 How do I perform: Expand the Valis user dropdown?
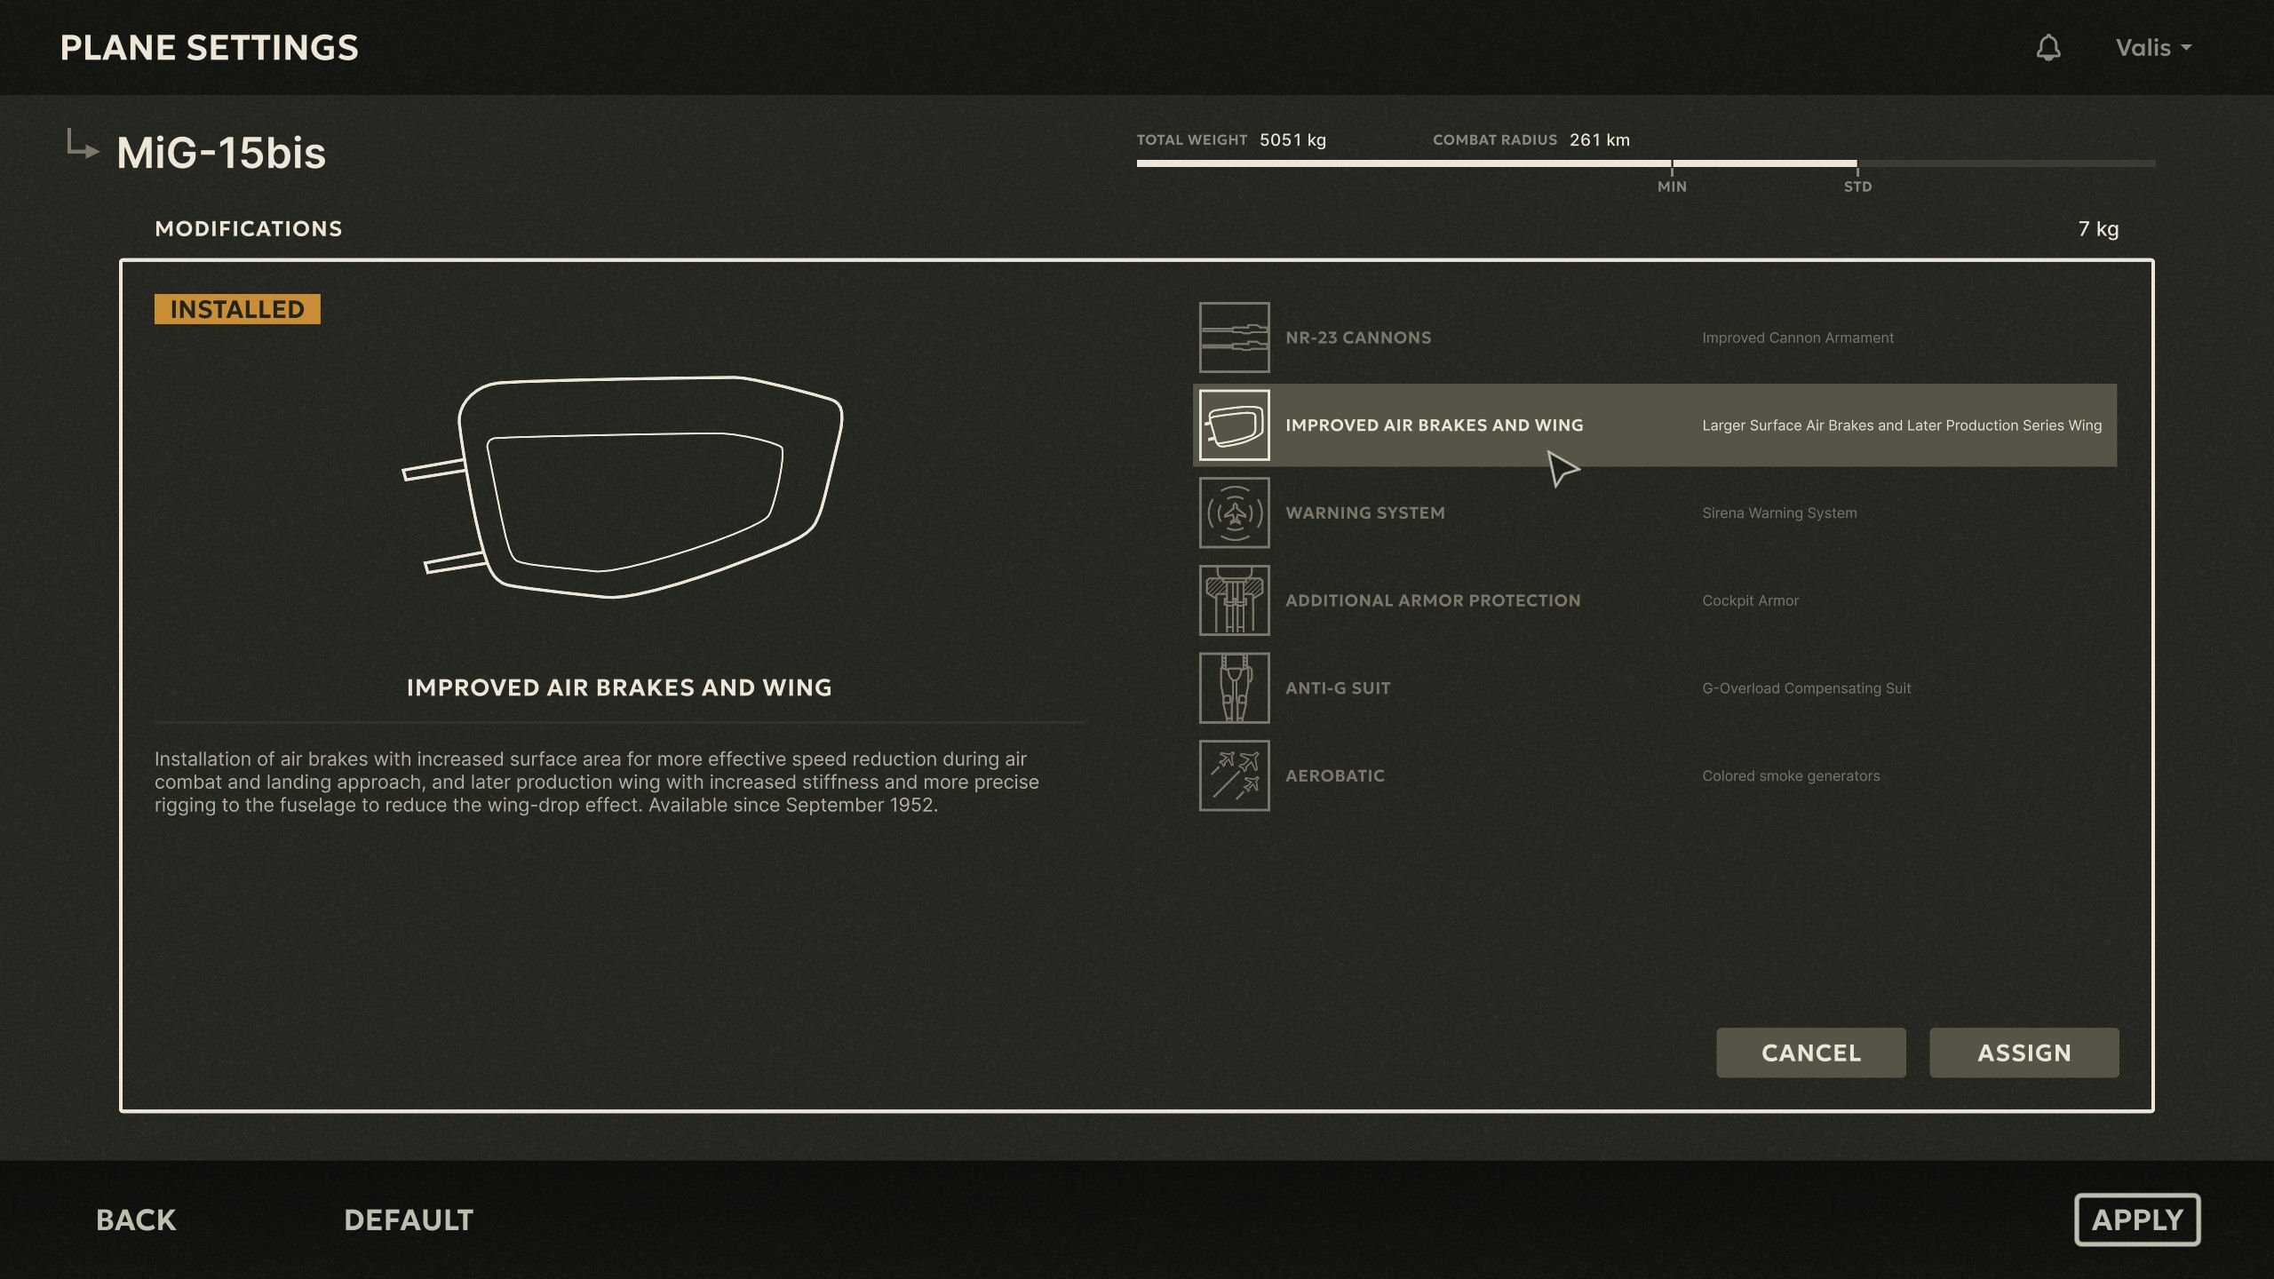pyautogui.click(x=2153, y=48)
